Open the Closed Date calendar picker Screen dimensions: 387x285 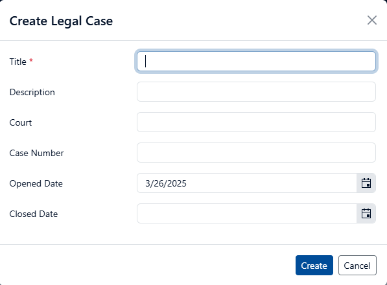tap(366, 214)
